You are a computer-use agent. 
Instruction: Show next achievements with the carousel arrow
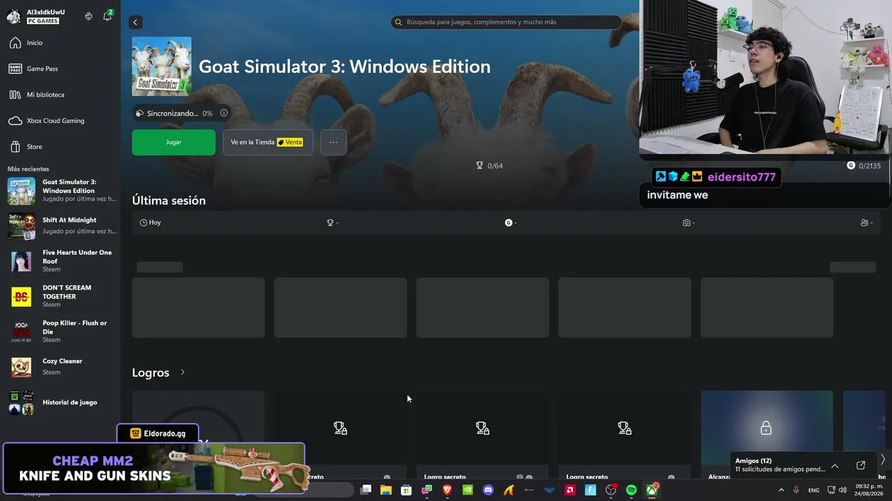click(x=882, y=459)
